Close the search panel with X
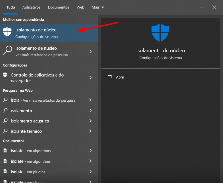Screen dimensions: 223x183 pyautogui.click(x=214, y=7)
